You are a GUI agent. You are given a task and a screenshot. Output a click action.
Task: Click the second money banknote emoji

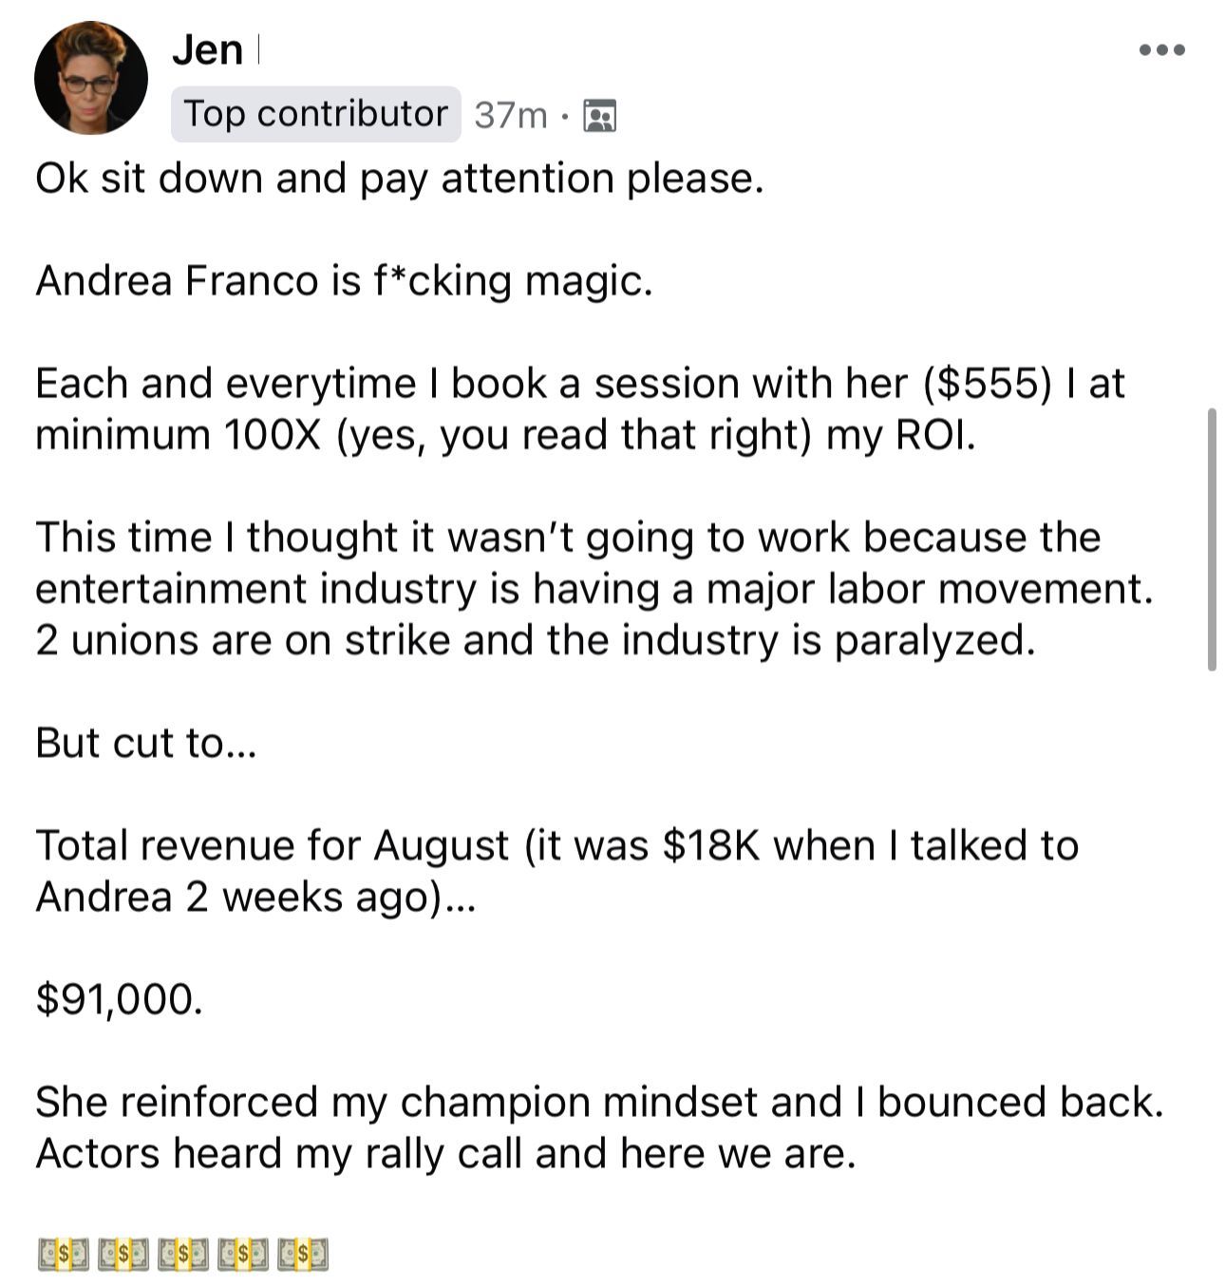tap(123, 1254)
